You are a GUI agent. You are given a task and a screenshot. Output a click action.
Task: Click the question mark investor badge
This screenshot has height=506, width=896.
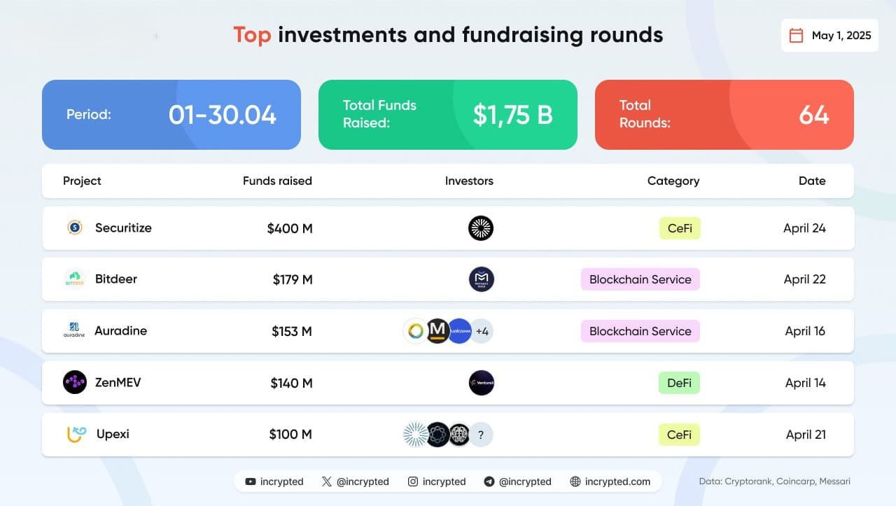[x=481, y=435]
